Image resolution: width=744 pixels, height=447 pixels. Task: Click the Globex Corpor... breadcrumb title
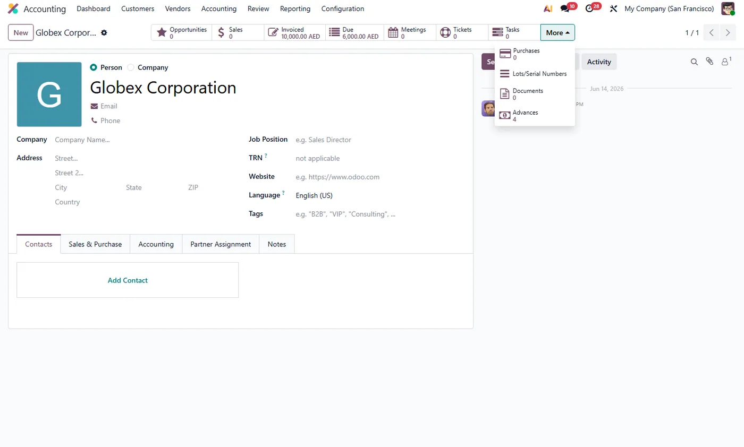(66, 33)
